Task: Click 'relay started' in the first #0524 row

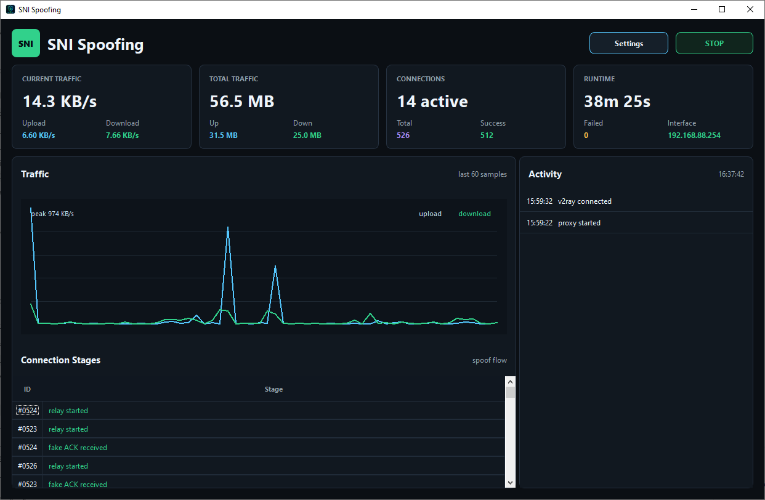Action: (x=68, y=411)
